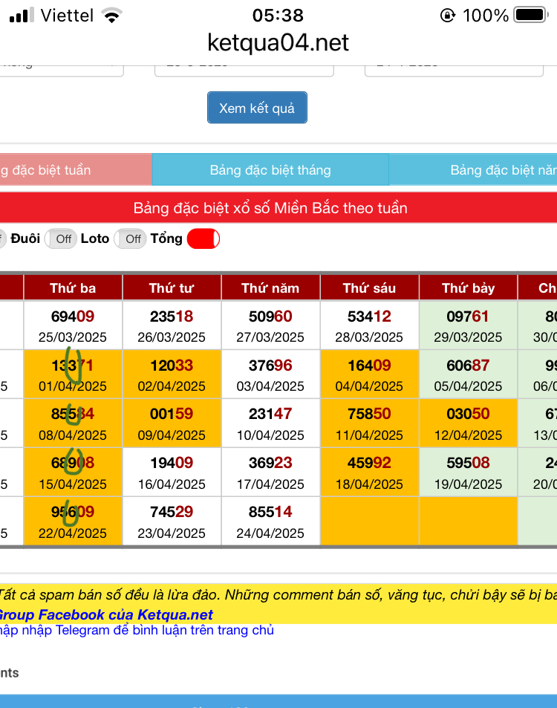Viewport: 557px width, 708px height.
Task: Open the Telegram login comment link
Action: pos(137,630)
